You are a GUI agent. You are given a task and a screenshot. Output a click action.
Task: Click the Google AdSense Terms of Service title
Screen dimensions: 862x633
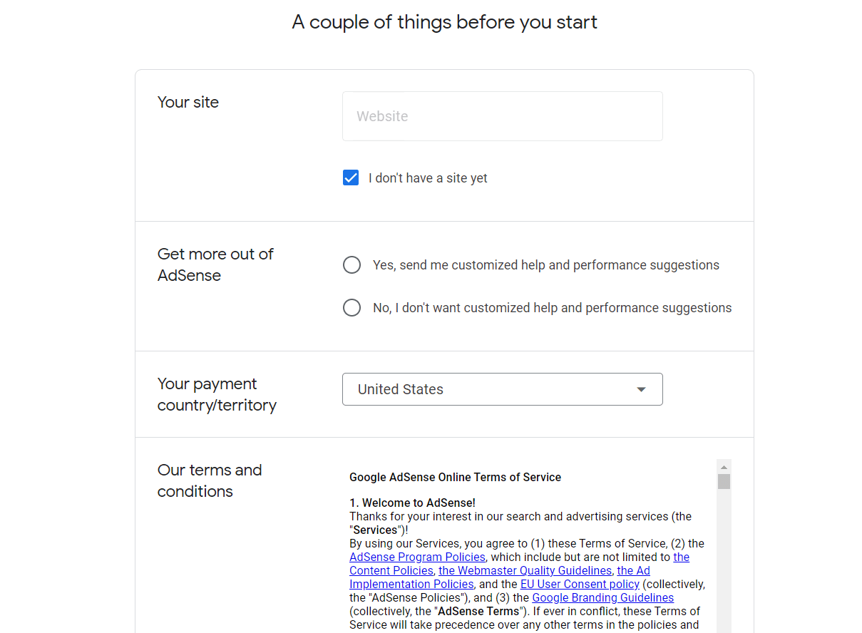point(455,477)
